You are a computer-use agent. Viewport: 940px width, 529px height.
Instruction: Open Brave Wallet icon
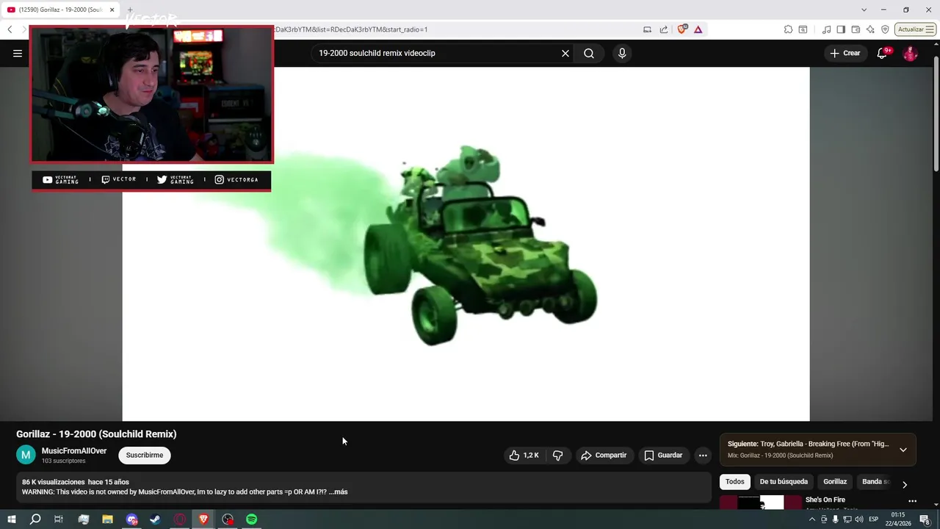856,29
